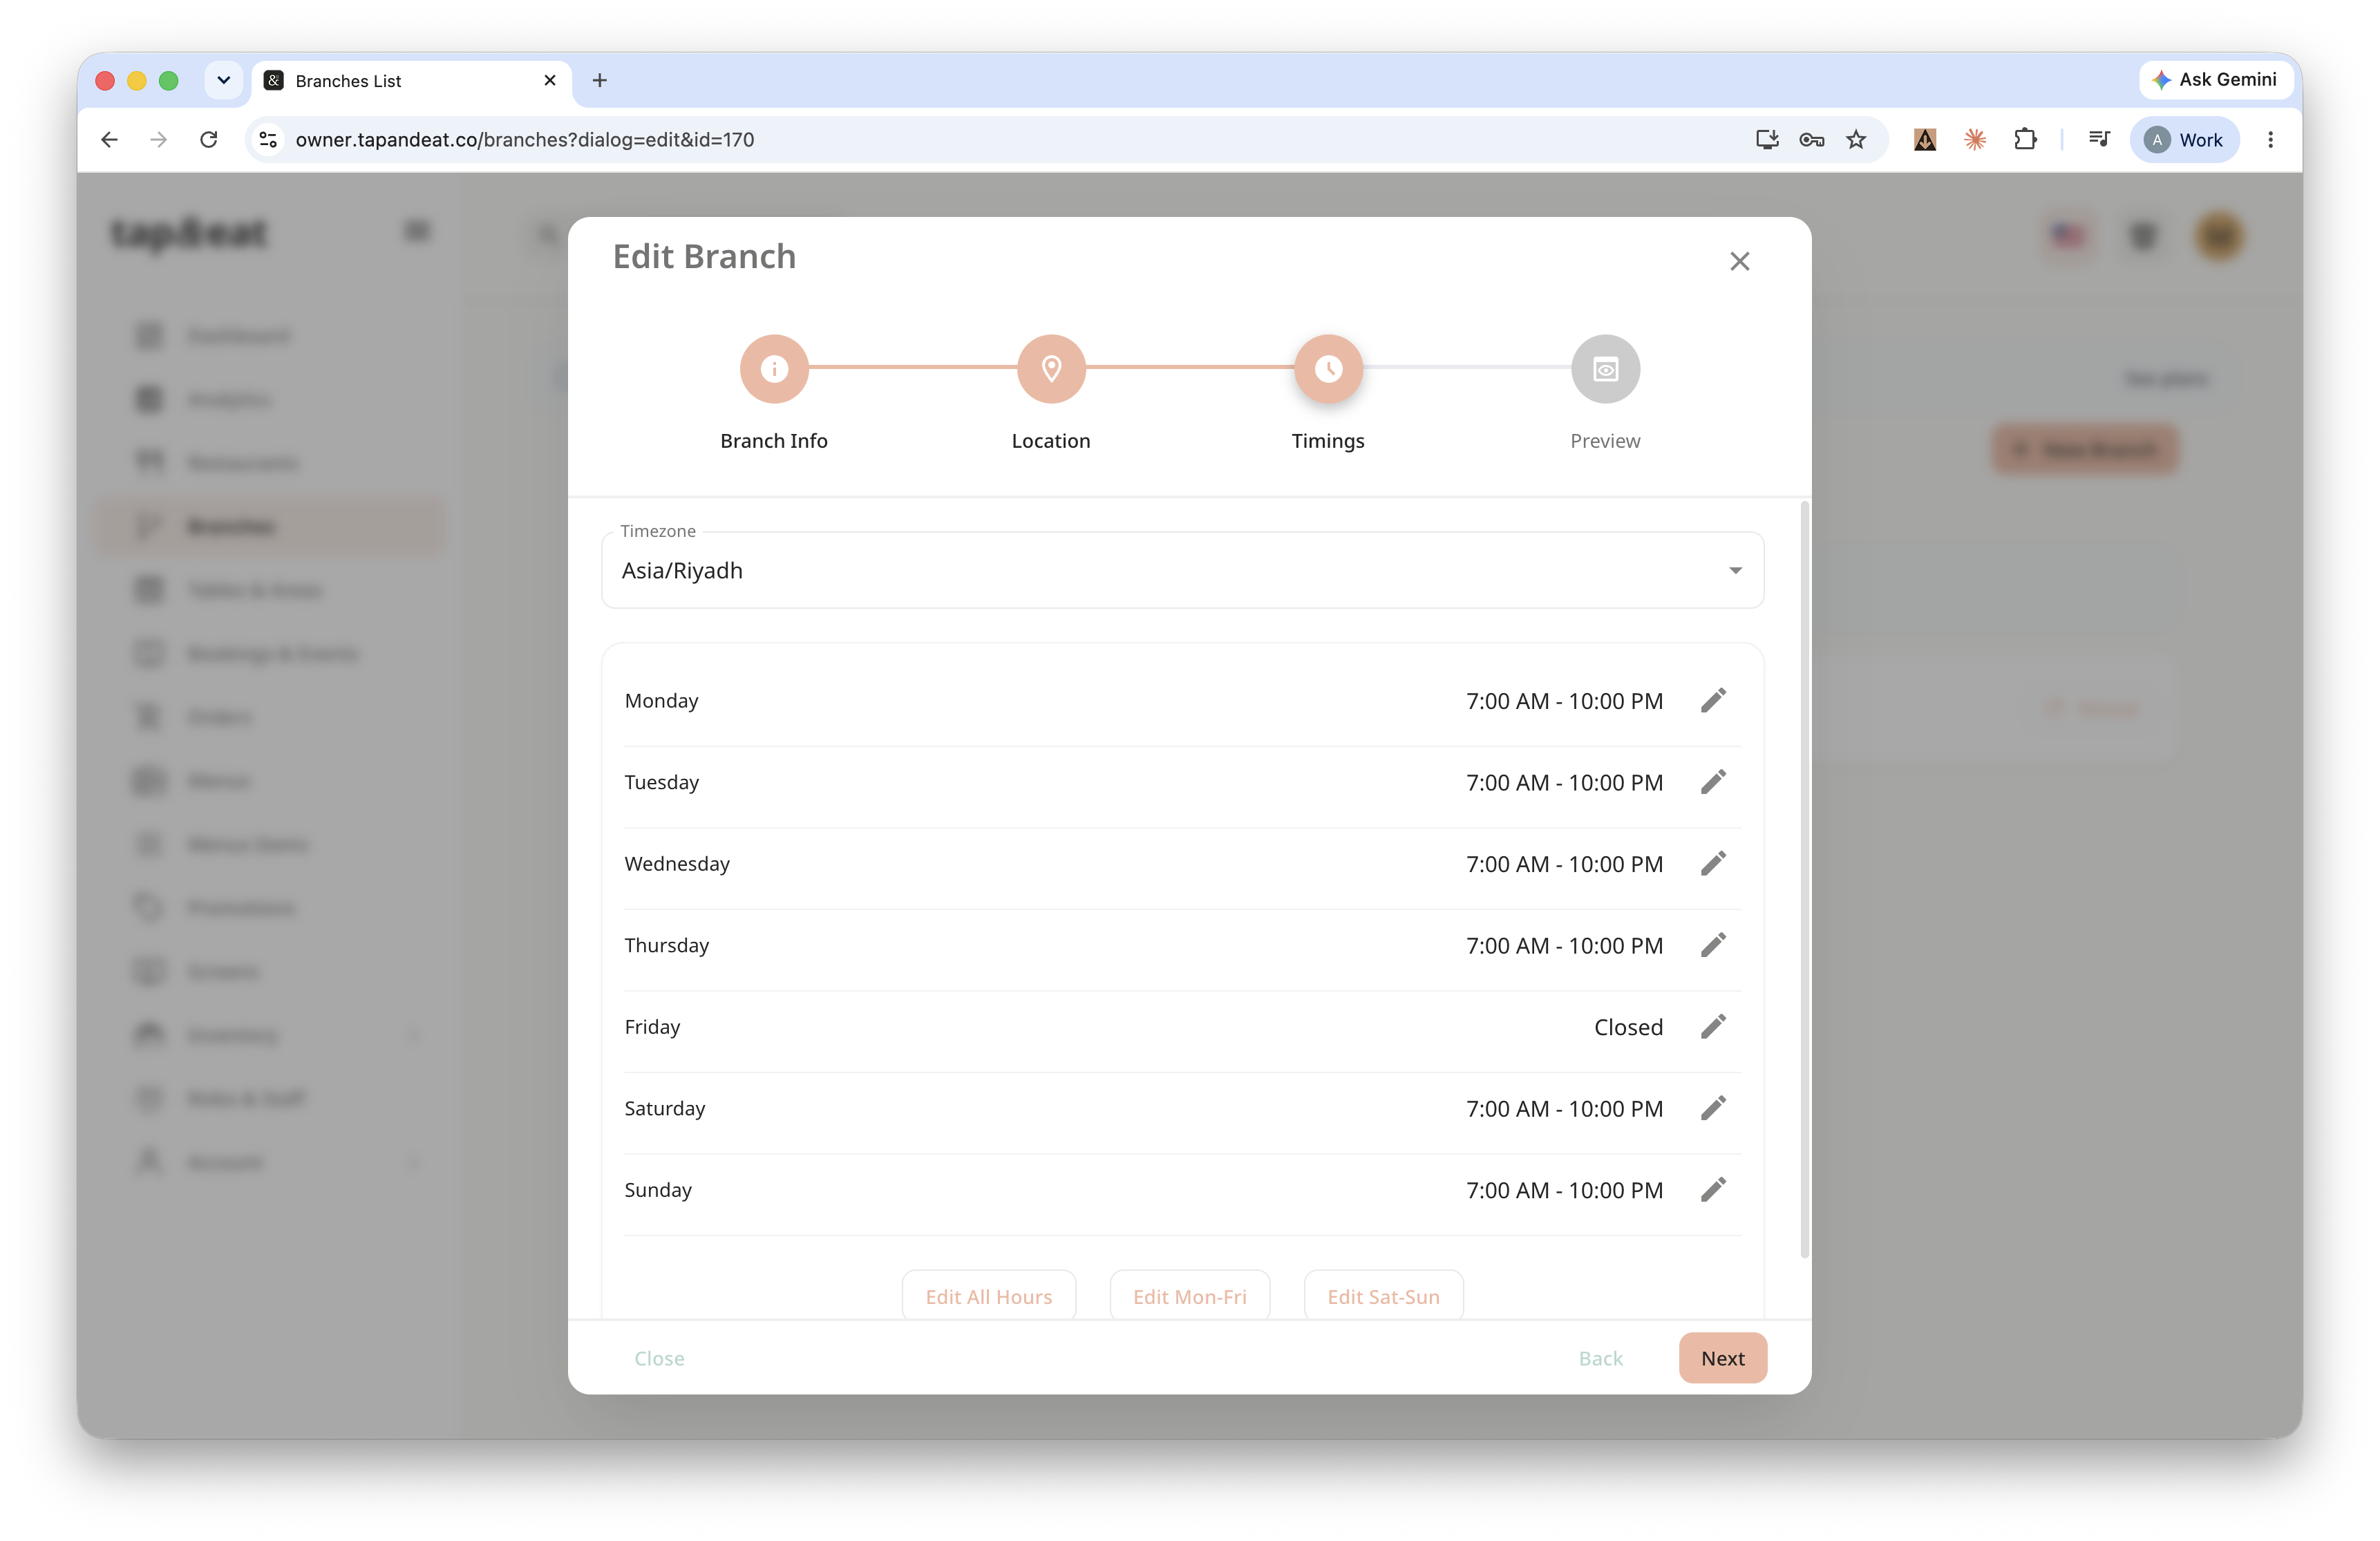Open the Preview step icon

pyautogui.click(x=1605, y=369)
